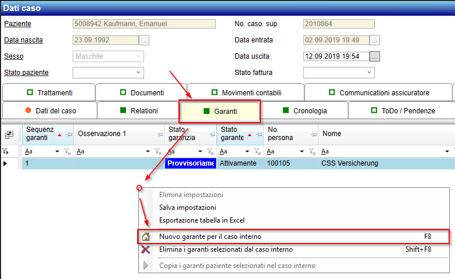The height and width of the screenshot is (279, 455).
Task: Expand the Stato fattura dropdown
Action: click(369, 72)
